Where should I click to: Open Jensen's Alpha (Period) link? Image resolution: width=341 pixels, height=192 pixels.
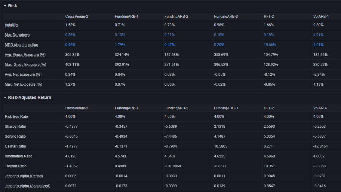pyautogui.click(x=24, y=176)
